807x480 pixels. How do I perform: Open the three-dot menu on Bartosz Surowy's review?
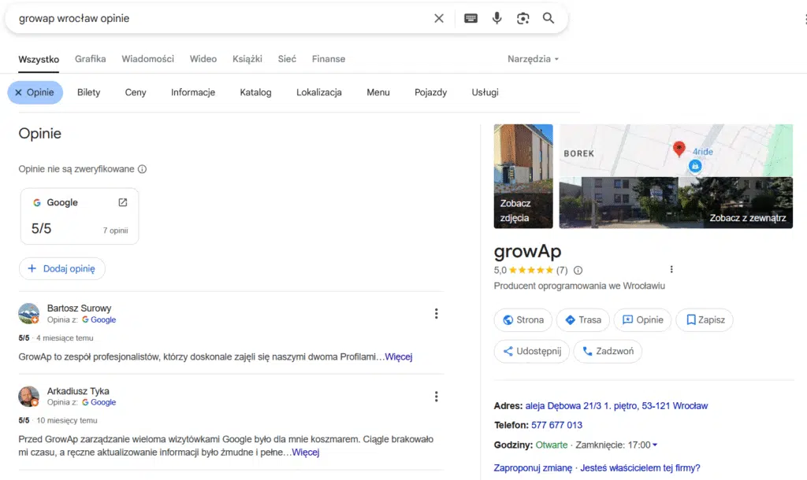tap(437, 313)
